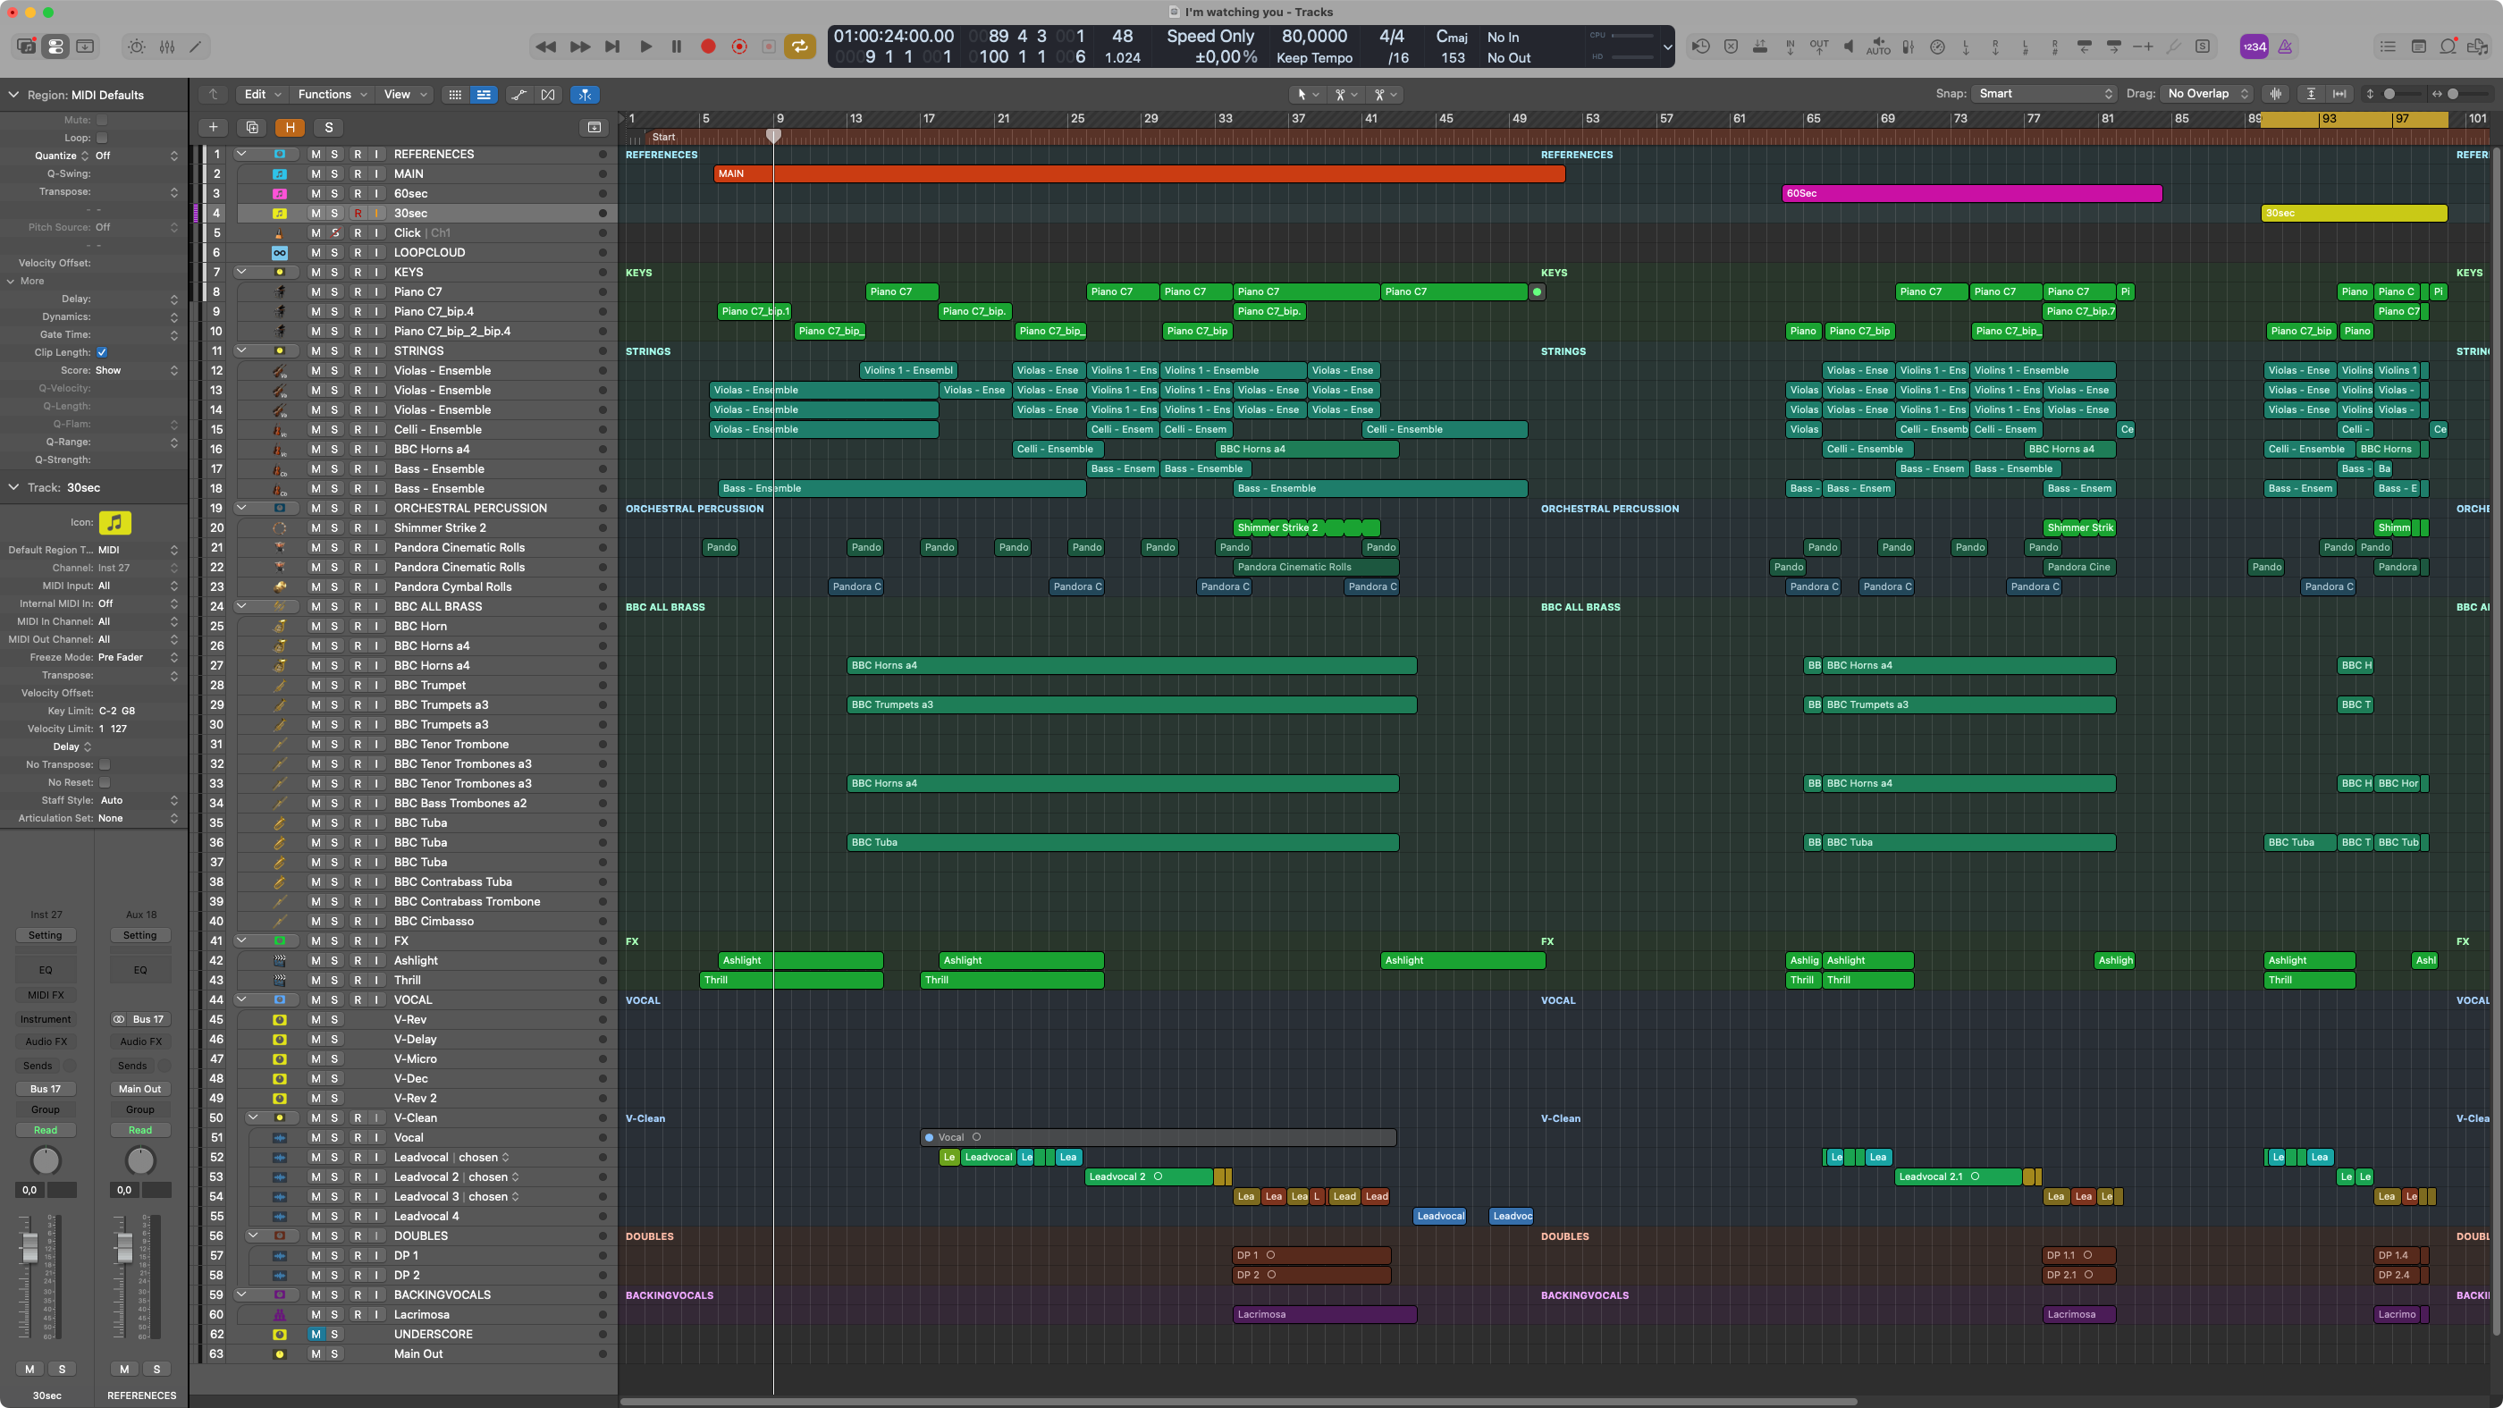Click the Low Latency Mode toolbar icon
2503x1408 pixels.
pos(1936,46)
